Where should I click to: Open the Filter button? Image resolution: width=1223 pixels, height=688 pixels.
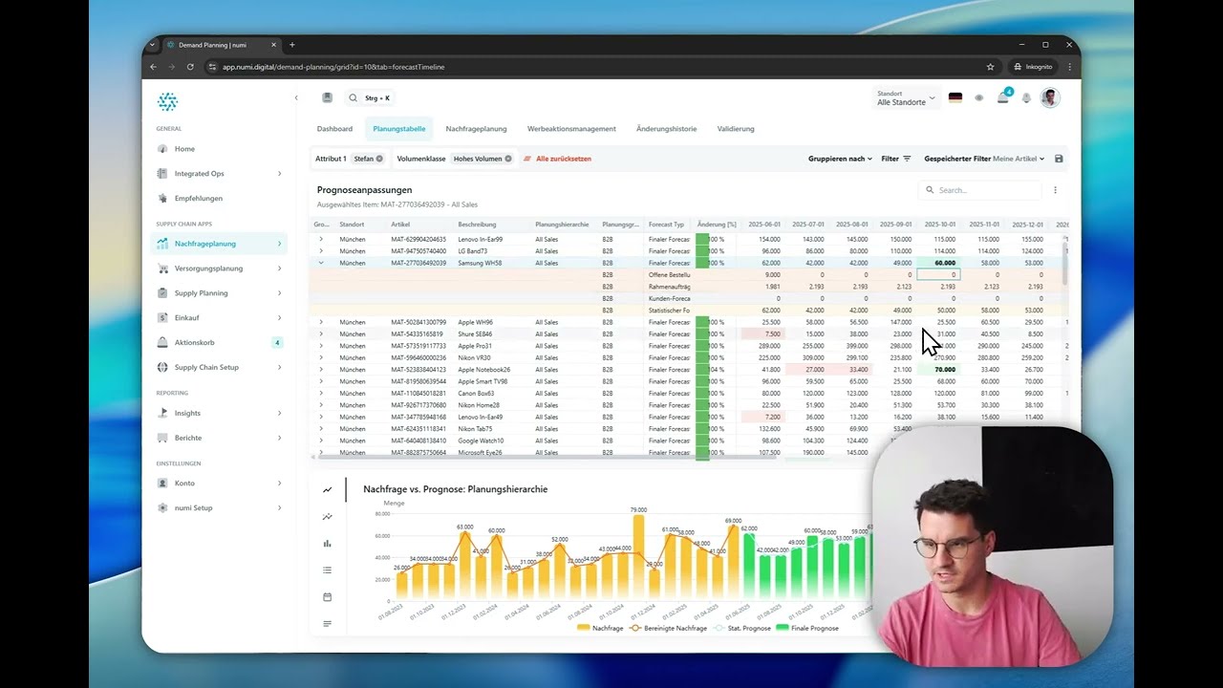tap(896, 159)
